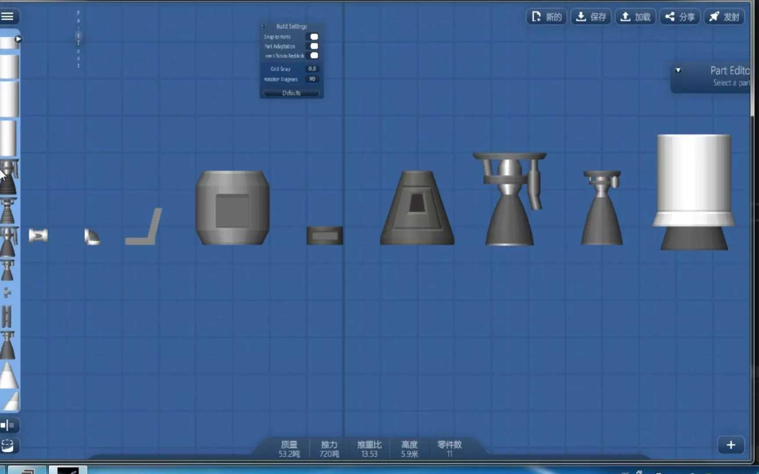
Task: Click the 高度 height readout
Action: click(x=409, y=449)
